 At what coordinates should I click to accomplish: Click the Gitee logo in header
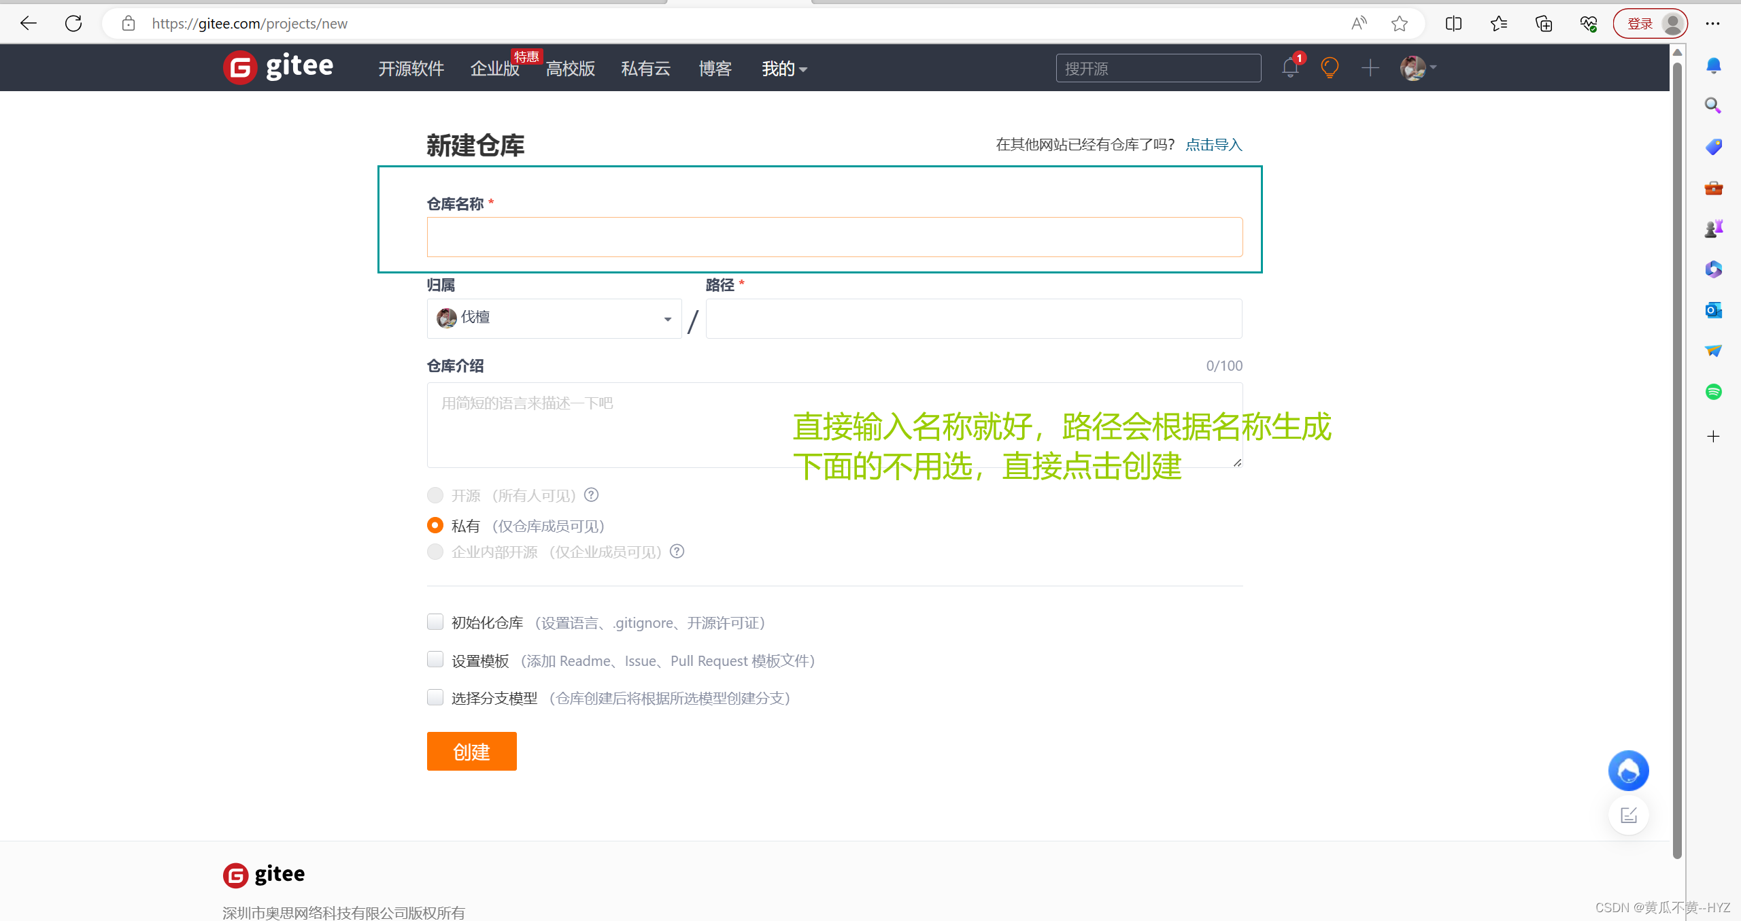[x=278, y=67]
